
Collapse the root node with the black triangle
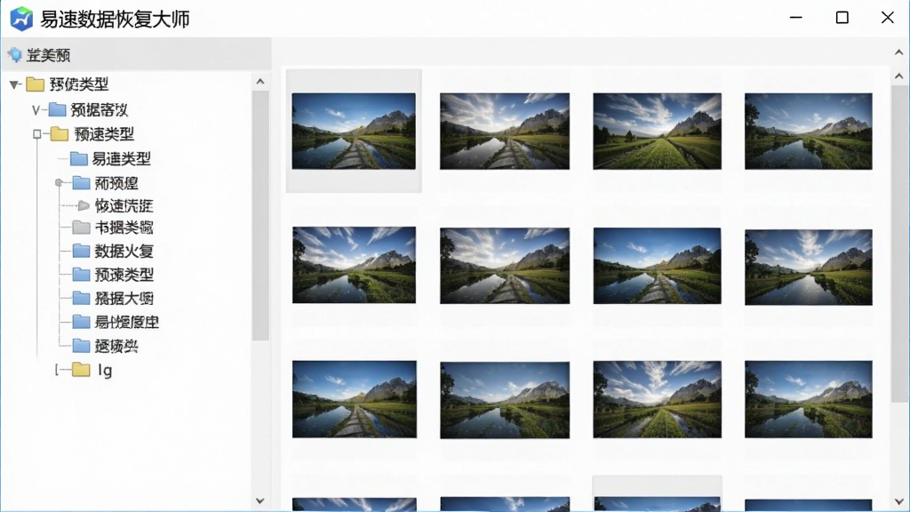(x=14, y=84)
